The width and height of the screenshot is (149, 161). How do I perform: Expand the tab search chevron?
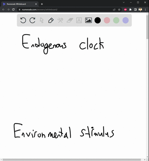(124, 2)
